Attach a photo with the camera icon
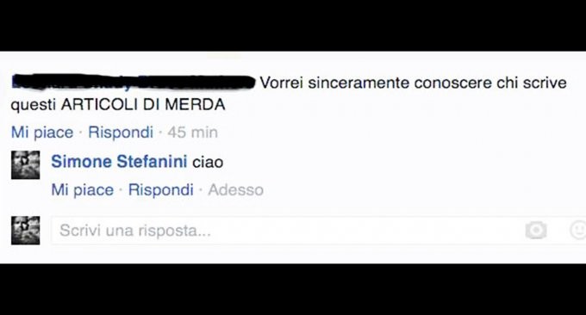Image resolution: width=586 pixels, height=315 pixels. click(x=536, y=231)
